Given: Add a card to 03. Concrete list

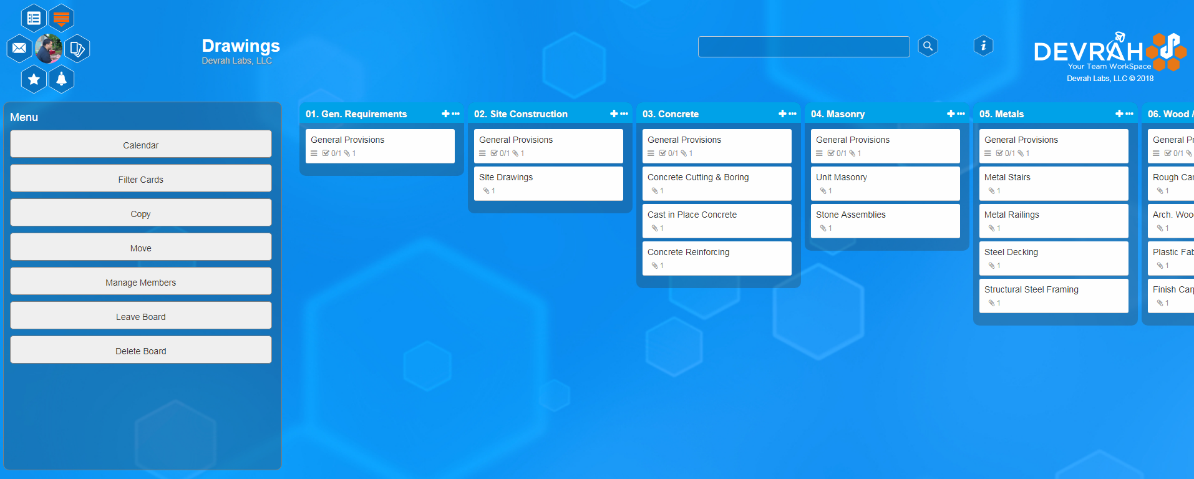Looking at the screenshot, I should (x=782, y=114).
